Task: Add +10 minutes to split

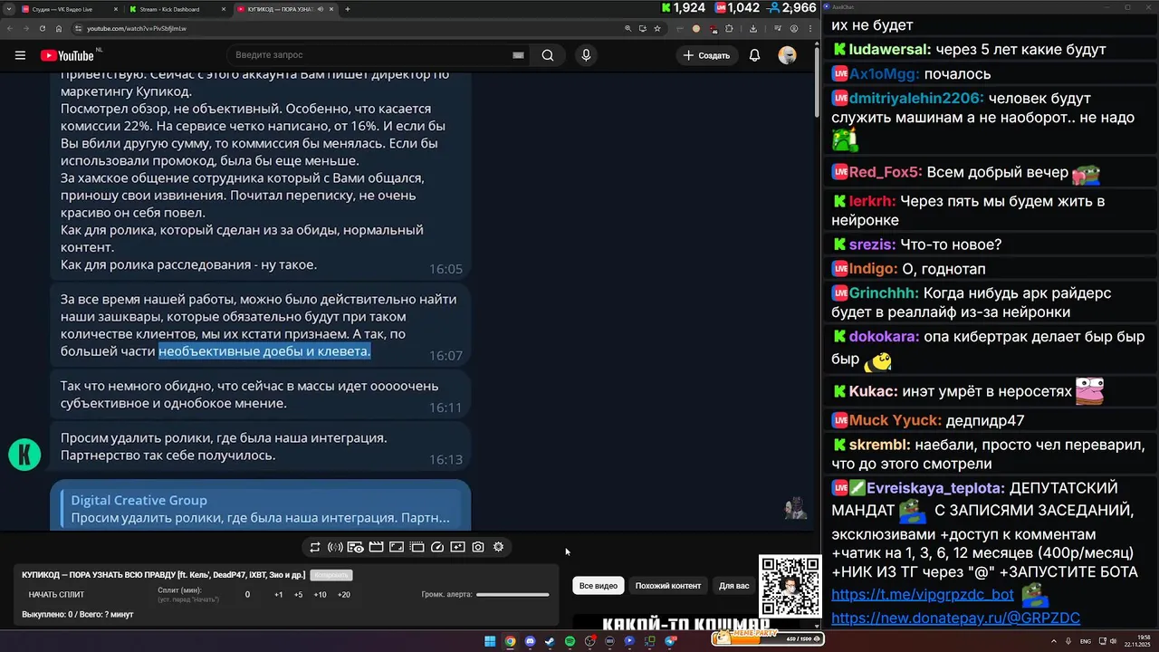Action: point(320,595)
